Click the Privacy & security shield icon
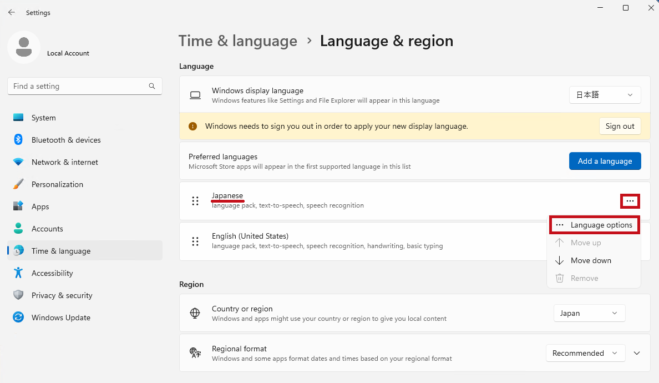The width and height of the screenshot is (659, 383). [18, 295]
